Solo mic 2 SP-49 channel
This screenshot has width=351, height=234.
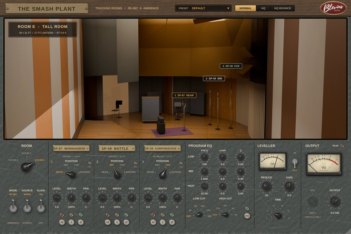click(117, 222)
